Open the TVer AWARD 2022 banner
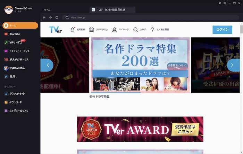Image resolution: width=243 pixels, height=154 pixels. [140, 129]
